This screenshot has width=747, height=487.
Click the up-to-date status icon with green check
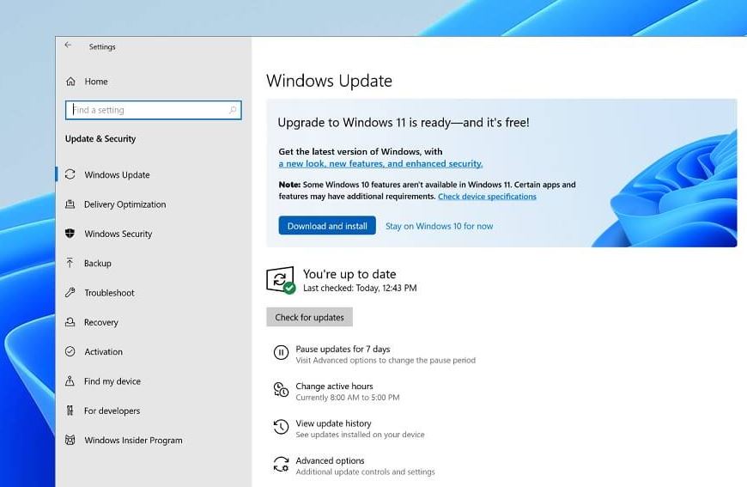pos(281,280)
